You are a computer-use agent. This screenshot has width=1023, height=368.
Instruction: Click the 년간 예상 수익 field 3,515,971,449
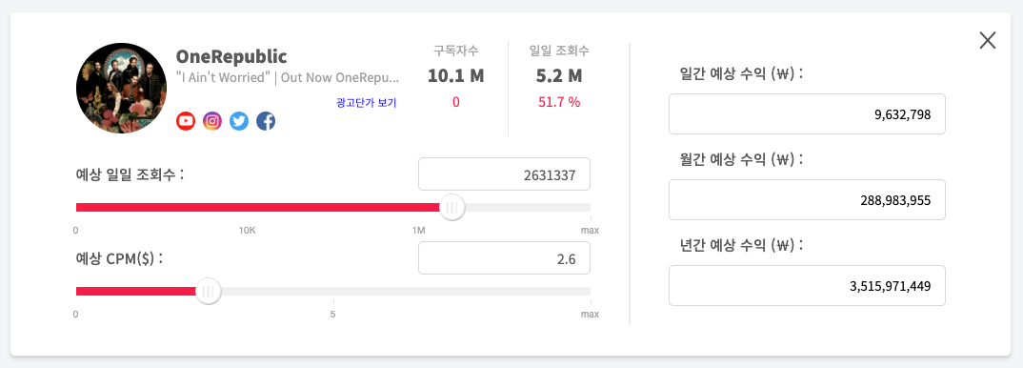click(x=807, y=285)
